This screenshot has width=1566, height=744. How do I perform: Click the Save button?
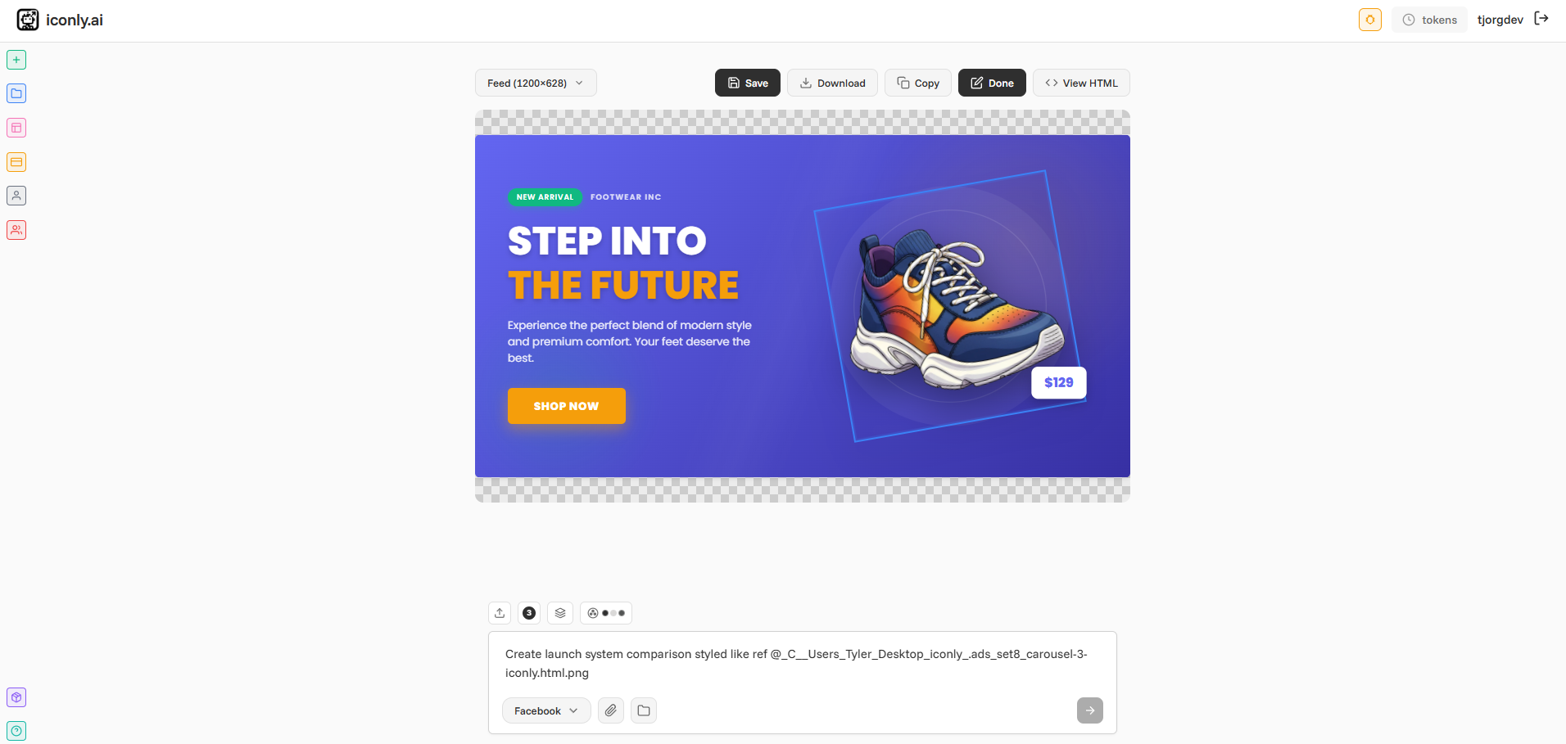pos(748,83)
